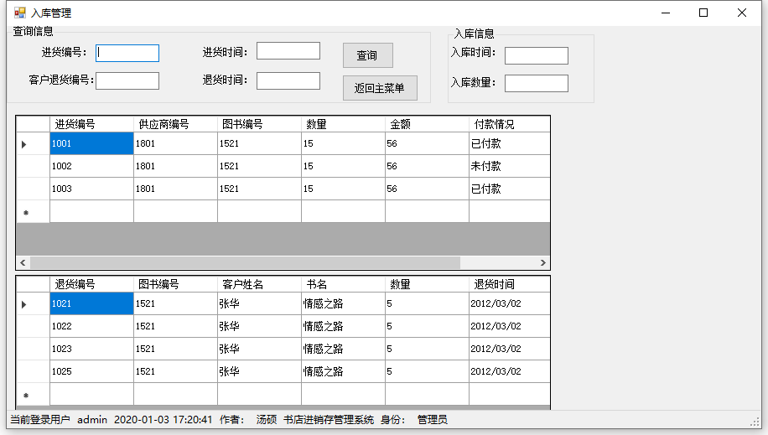Click the 15 quantity cell in row 1001
The height and width of the screenshot is (435, 768).
point(343,143)
